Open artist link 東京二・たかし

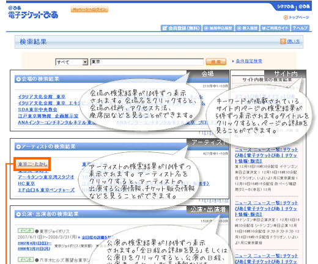coord(32,164)
